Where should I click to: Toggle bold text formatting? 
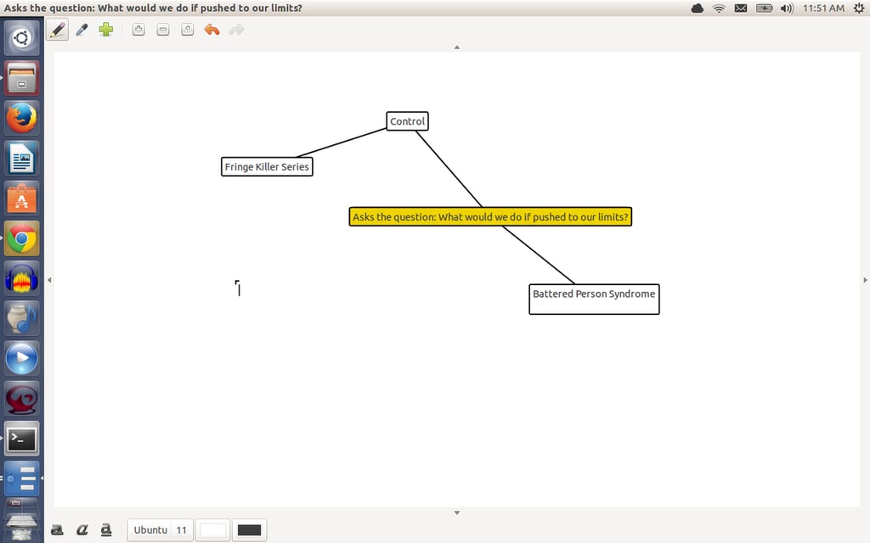(57, 530)
